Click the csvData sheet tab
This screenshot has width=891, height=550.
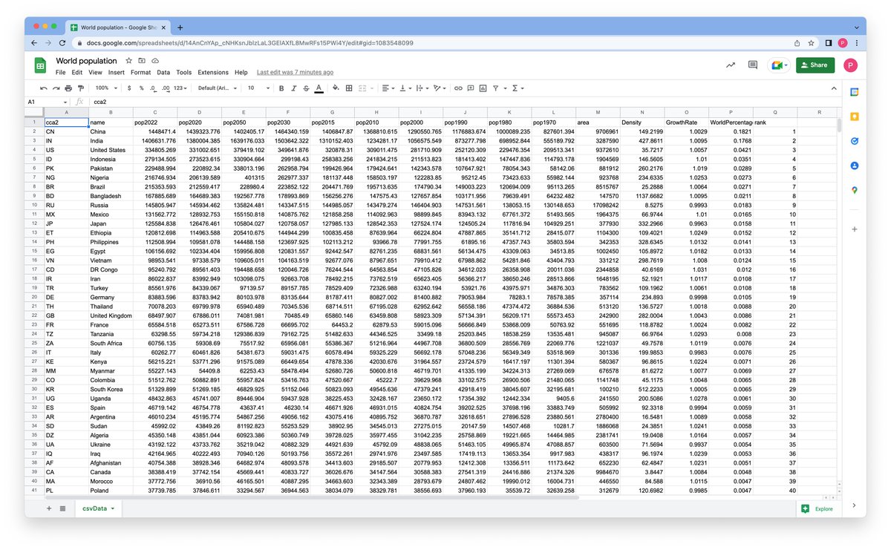(99, 508)
